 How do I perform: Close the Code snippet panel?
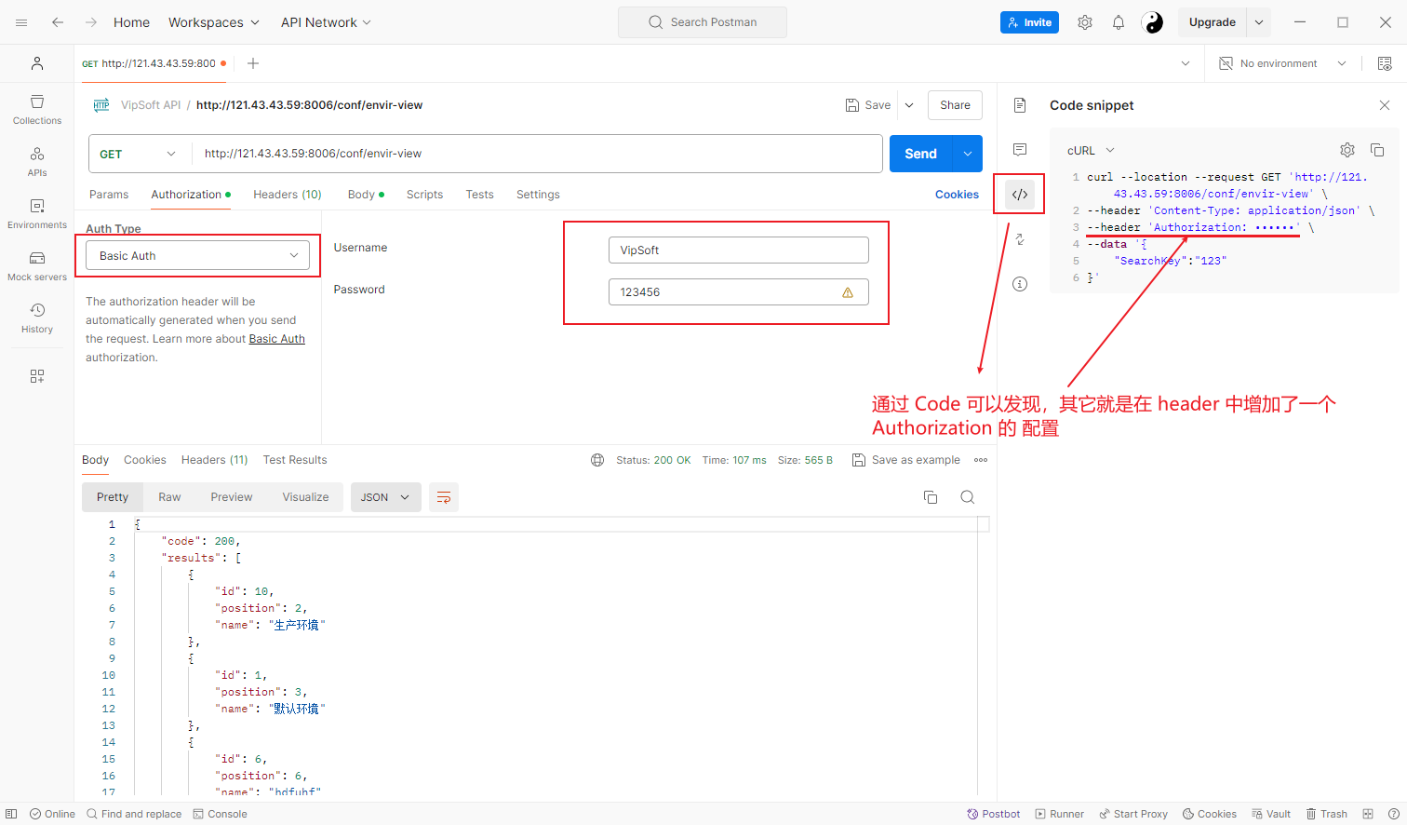click(x=1385, y=105)
